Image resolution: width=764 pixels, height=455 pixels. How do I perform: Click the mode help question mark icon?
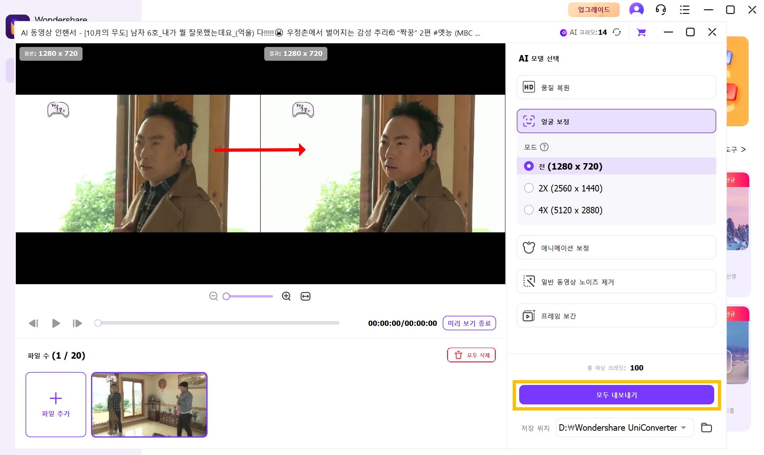(x=544, y=147)
